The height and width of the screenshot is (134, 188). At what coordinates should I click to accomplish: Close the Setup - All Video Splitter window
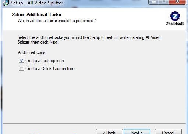pyautogui.click(x=177, y=2)
